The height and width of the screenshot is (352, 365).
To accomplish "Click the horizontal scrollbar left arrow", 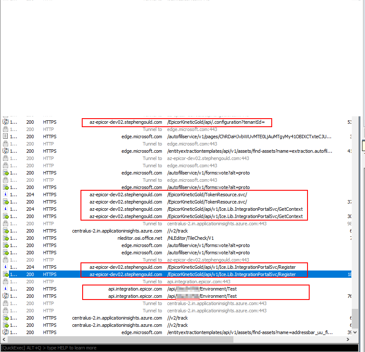I will tap(4, 339).
